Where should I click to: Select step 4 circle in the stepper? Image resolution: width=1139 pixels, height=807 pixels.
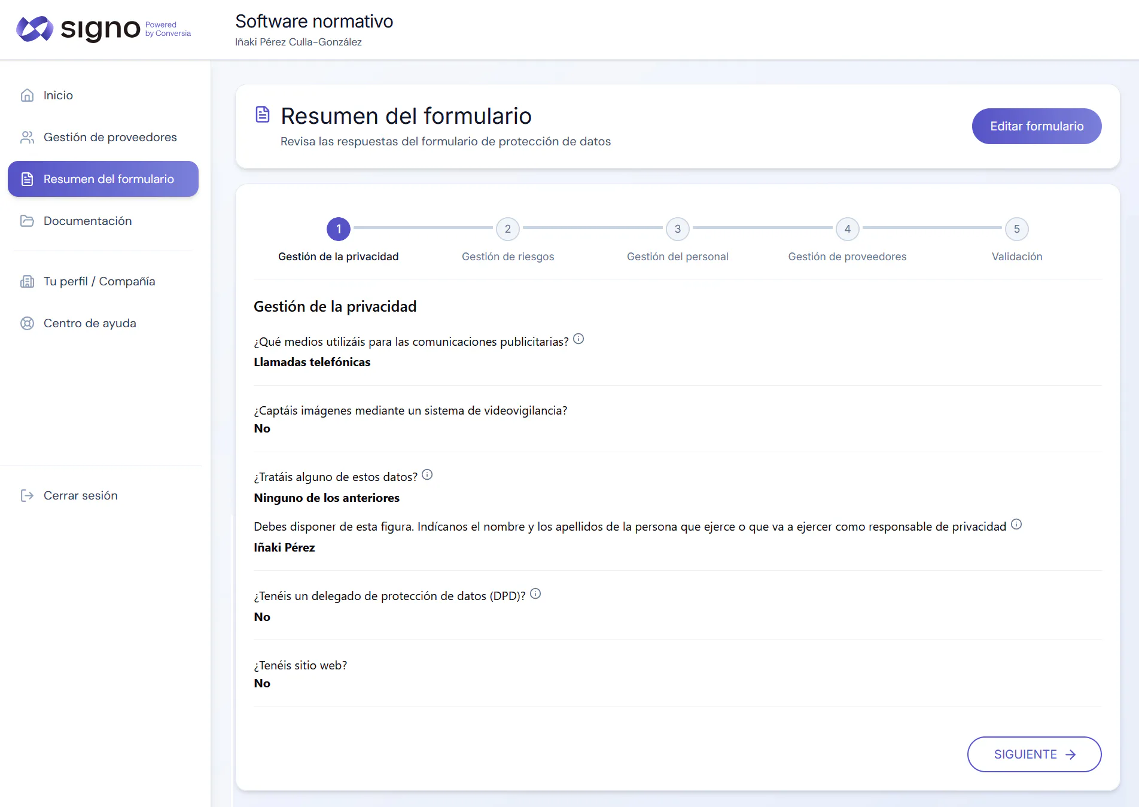pyautogui.click(x=848, y=229)
